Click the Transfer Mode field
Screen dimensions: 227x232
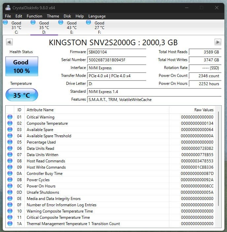116,76
